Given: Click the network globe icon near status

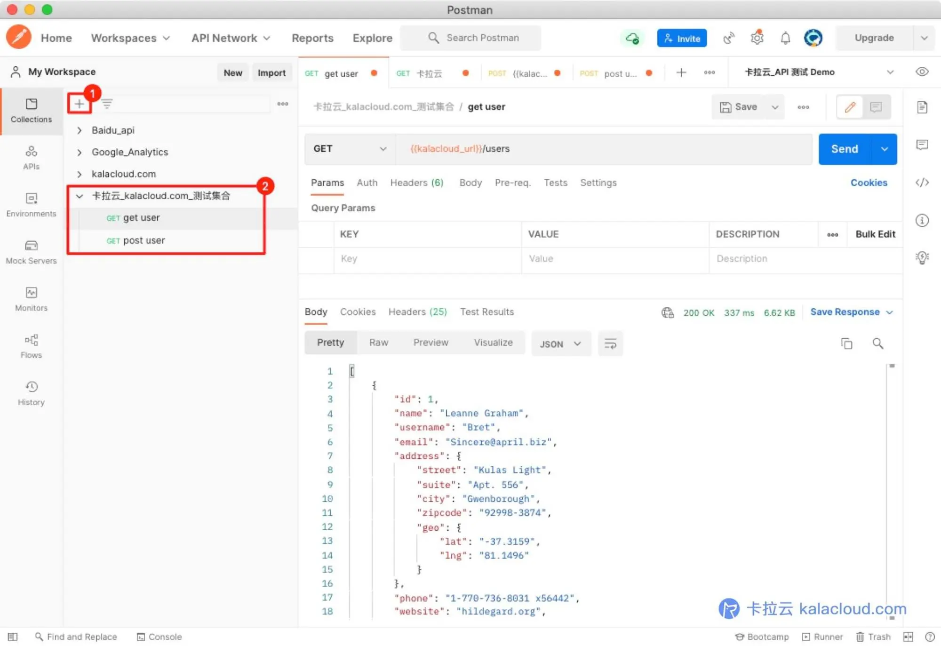Looking at the screenshot, I should coord(667,312).
